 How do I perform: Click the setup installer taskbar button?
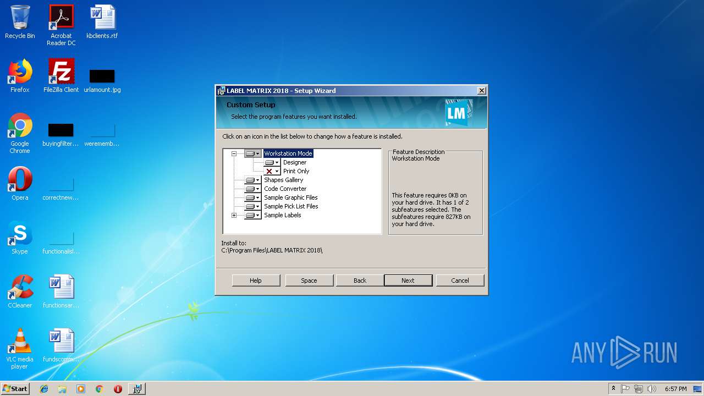(x=137, y=389)
